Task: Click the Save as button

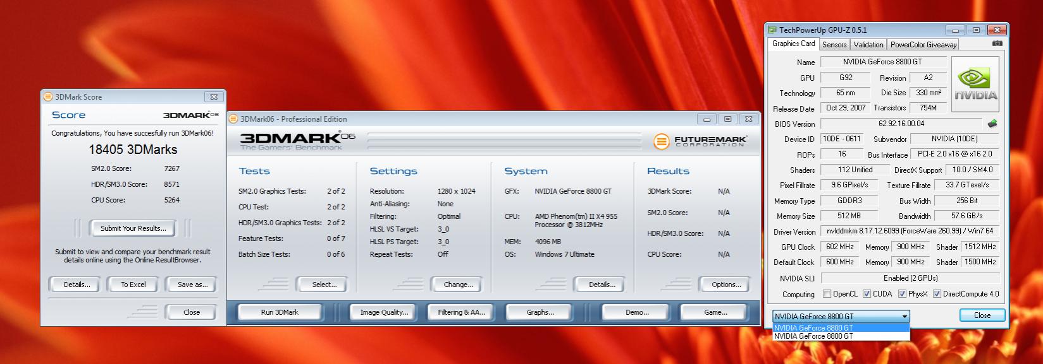Action: point(192,285)
